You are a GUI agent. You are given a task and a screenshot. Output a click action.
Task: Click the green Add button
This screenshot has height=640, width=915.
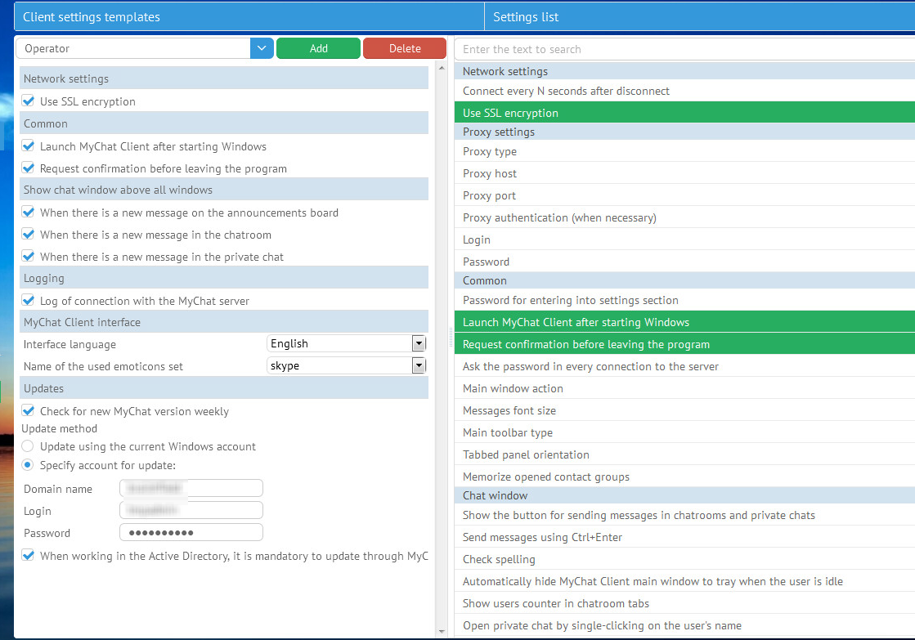click(318, 48)
